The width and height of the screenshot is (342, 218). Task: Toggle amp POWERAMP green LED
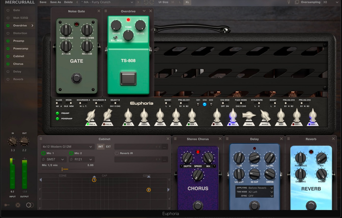click(x=57, y=119)
